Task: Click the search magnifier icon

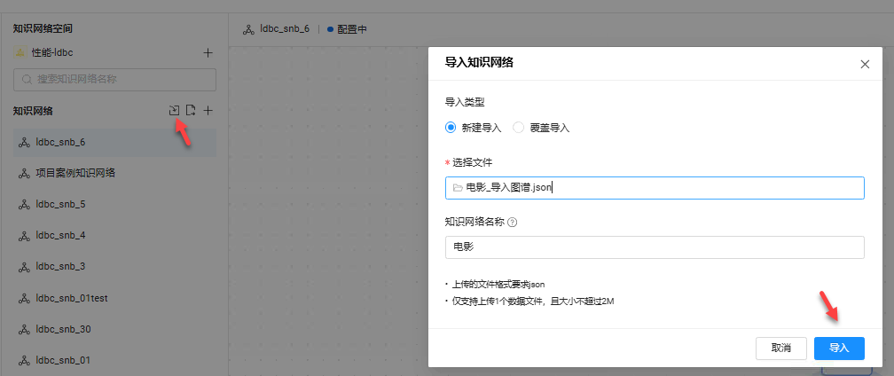Action: pyautogui.click(x=27, y=80)
